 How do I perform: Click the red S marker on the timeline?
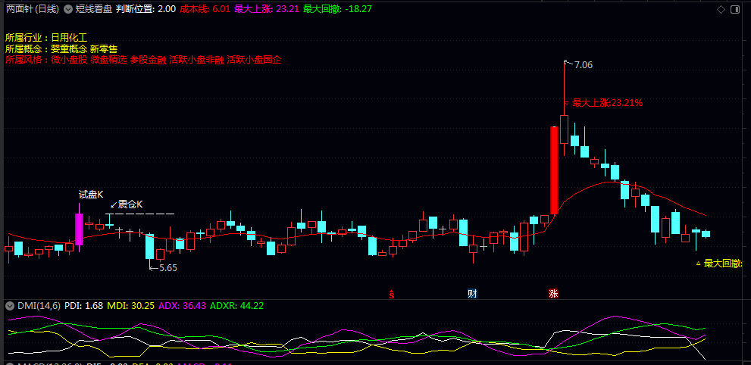pyautogui.click(x=391, y=294)
